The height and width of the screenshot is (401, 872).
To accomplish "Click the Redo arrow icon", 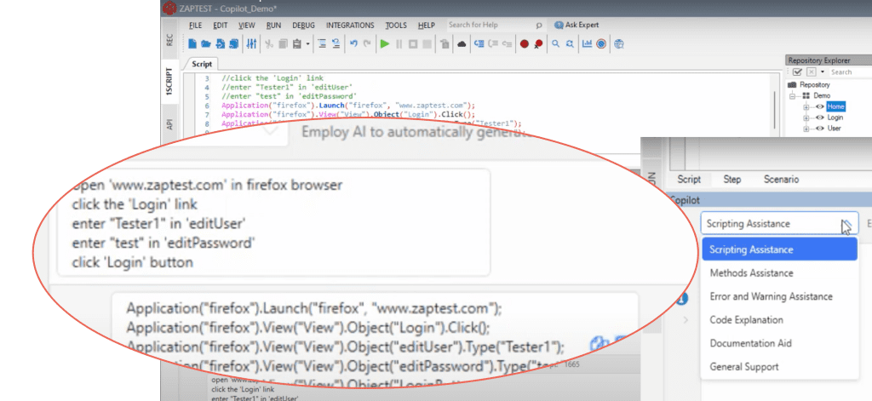I will [x=367, y=43].
